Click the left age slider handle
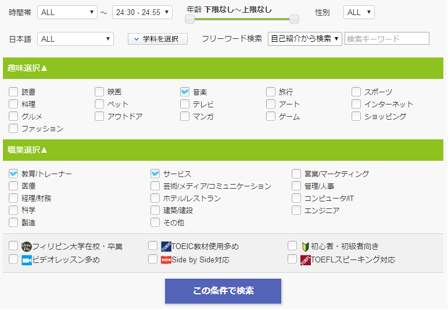The width and height of the screenshot is (448, 310). point(189,19)
